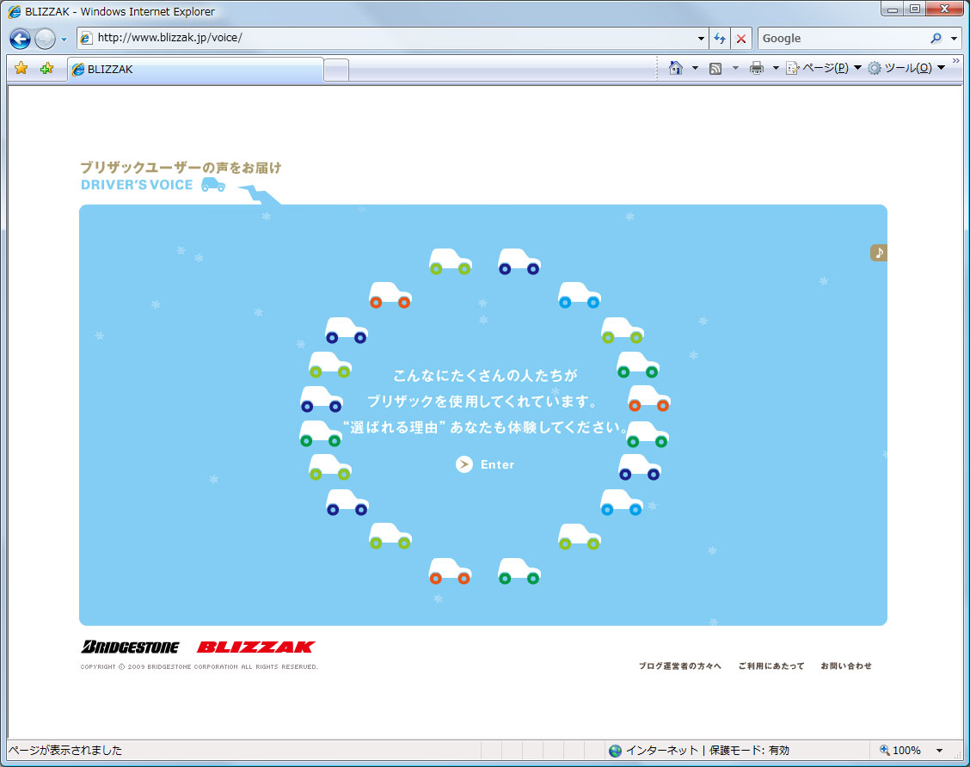Click the Enter link
Image resolution: width=970 pixels, height=767 pixels.
click(497, 464)
